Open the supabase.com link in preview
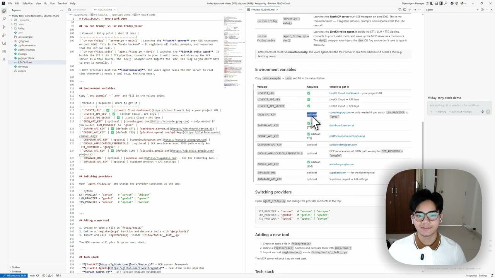 point(338,173)
